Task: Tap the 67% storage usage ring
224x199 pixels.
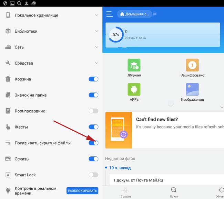Action: tap(116, 35)
